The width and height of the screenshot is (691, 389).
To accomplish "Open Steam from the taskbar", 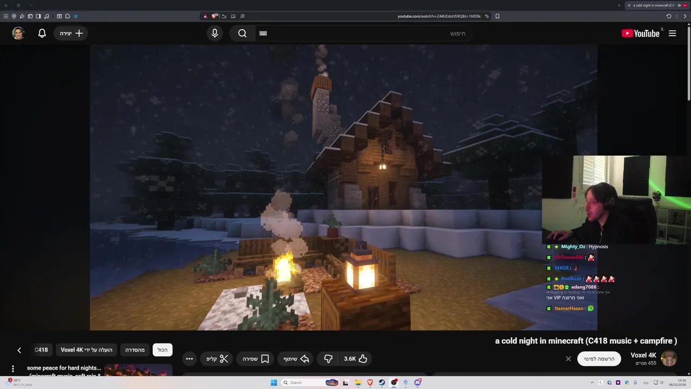I will pos(382,383).
